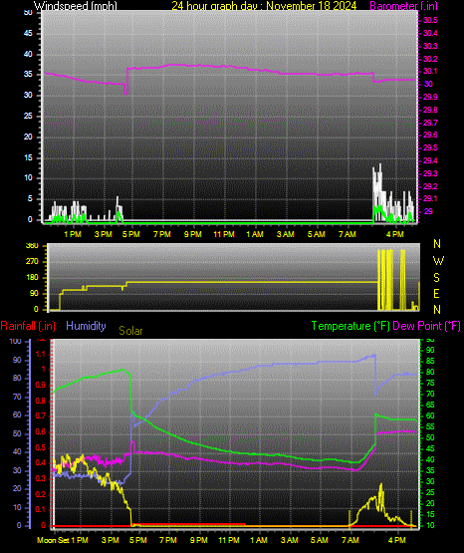Click the E compass label on direction chart
This screenshot has width=464, height=553.
(436, 293)
